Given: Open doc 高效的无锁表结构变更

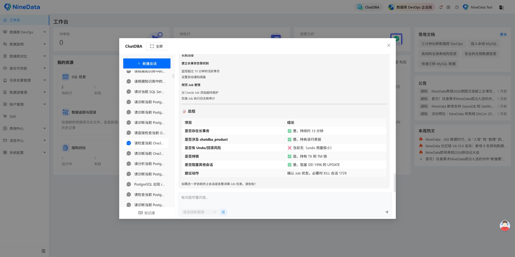Looking at the screenshot, I should click(439, 54).
